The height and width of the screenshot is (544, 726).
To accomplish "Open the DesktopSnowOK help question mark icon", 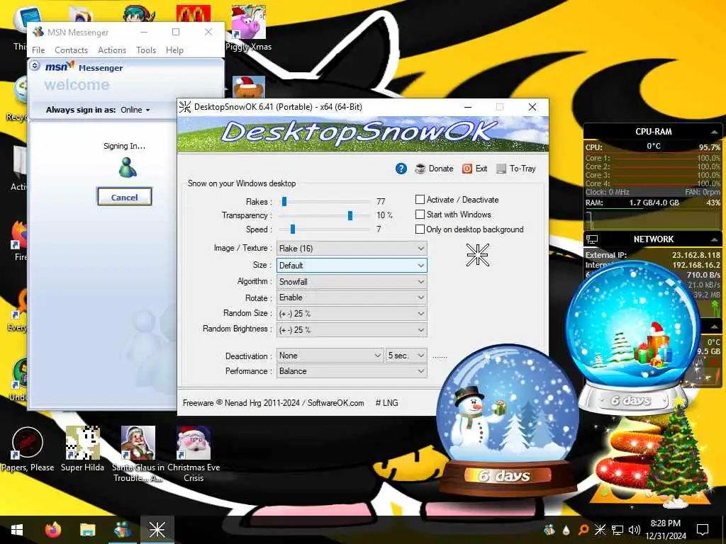I will [x=401, y=169].
